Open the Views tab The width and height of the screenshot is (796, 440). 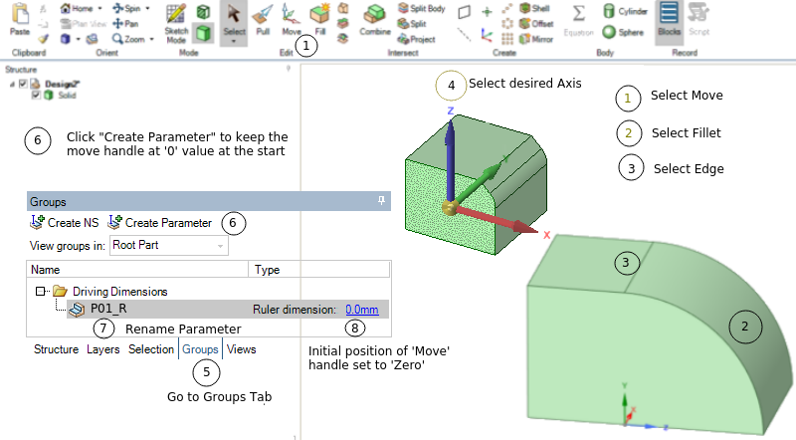(241, 349)
